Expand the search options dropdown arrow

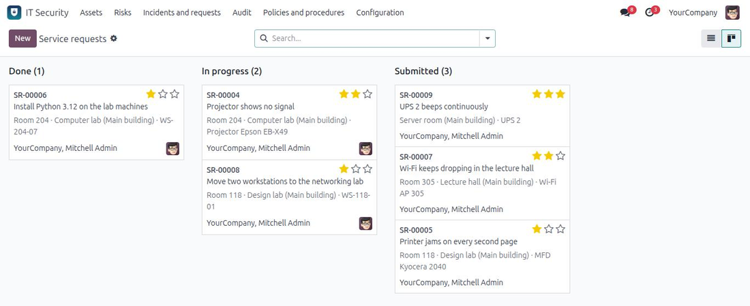point(487,38)
